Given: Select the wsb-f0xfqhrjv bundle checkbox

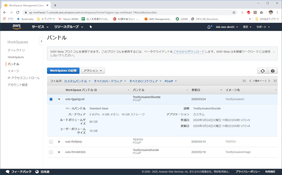Looking at the screenshot, I should 51,142.
